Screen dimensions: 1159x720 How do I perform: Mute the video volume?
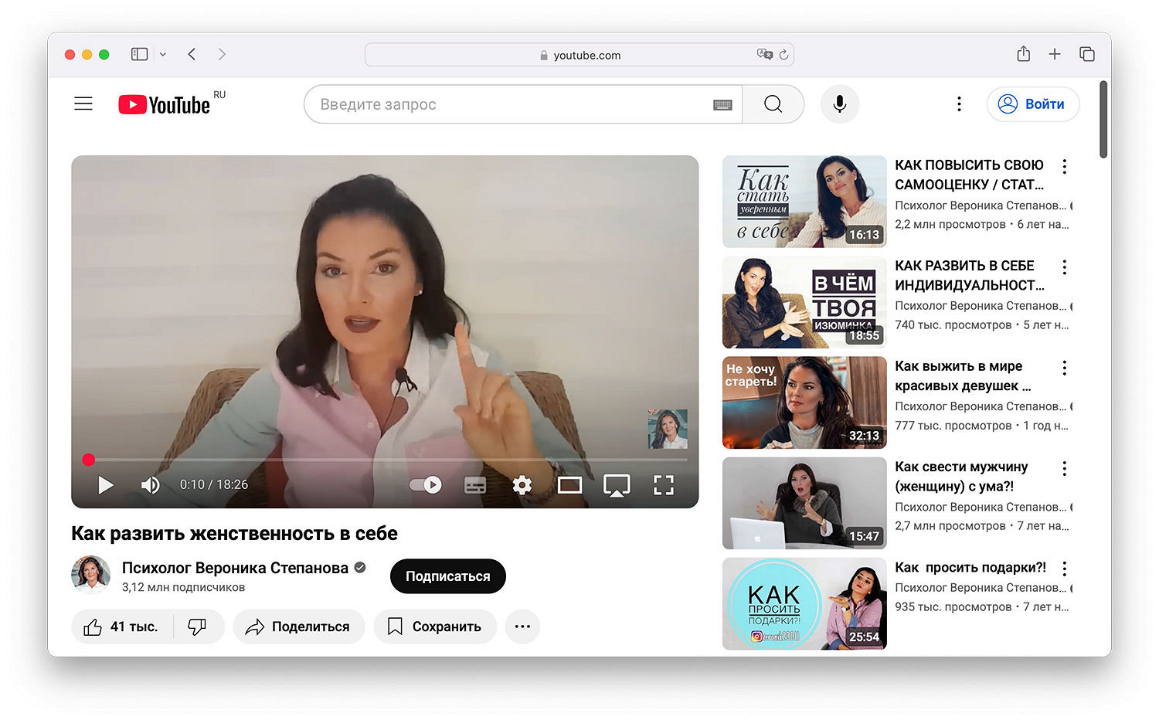(x=150, y=485)
